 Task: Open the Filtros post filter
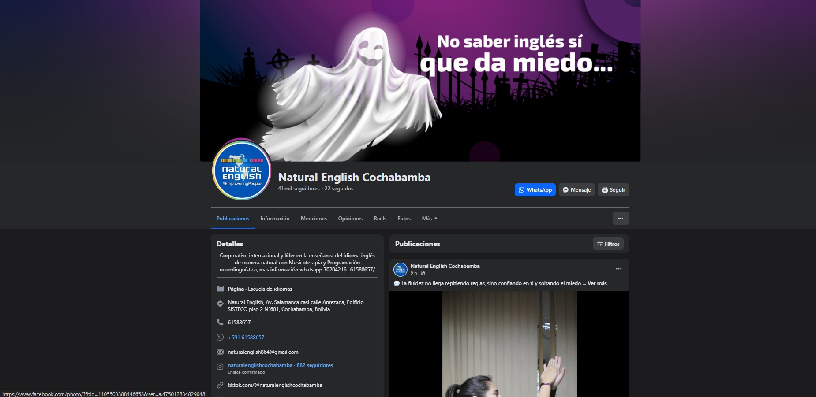[608, 244]
